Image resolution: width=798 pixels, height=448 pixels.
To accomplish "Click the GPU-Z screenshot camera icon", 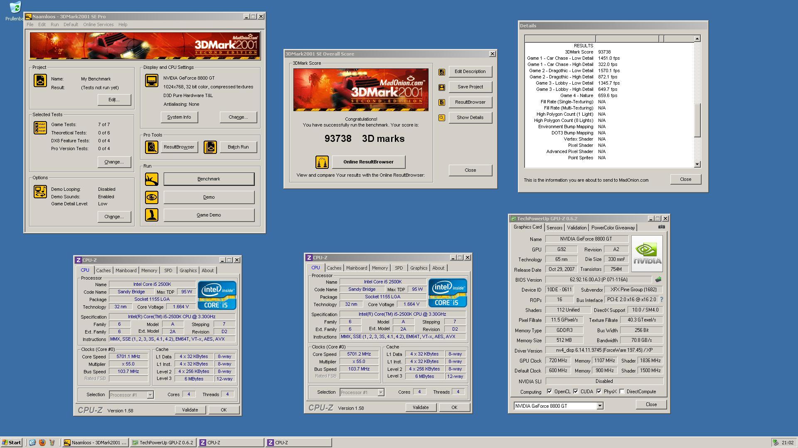I will 662,227.
